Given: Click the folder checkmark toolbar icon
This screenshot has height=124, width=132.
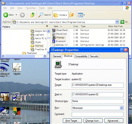Looking at the screenshot, I should 72,15.
